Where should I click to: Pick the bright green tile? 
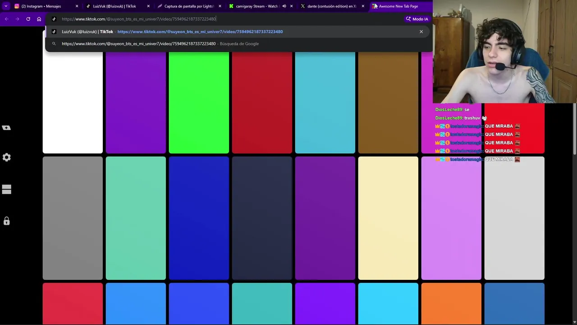pyautogui.click(x=199, y=102)
